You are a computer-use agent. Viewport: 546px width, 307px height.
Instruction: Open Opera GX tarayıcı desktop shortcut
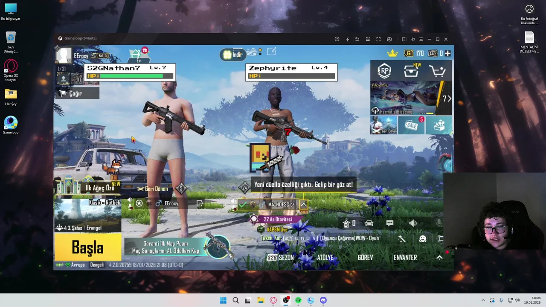[11, 70]
